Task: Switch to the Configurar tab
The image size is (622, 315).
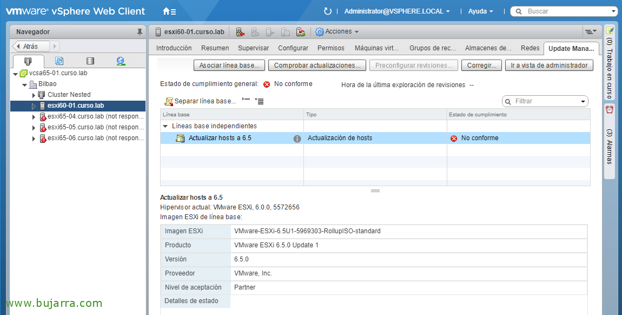Action: (x=293, y=48)
